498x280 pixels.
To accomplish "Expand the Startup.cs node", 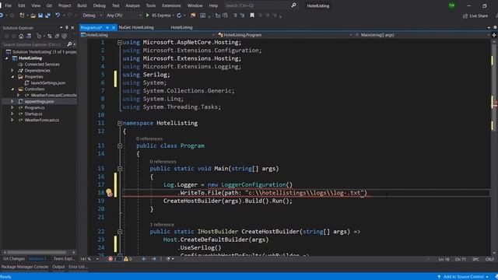I will 12,114.
